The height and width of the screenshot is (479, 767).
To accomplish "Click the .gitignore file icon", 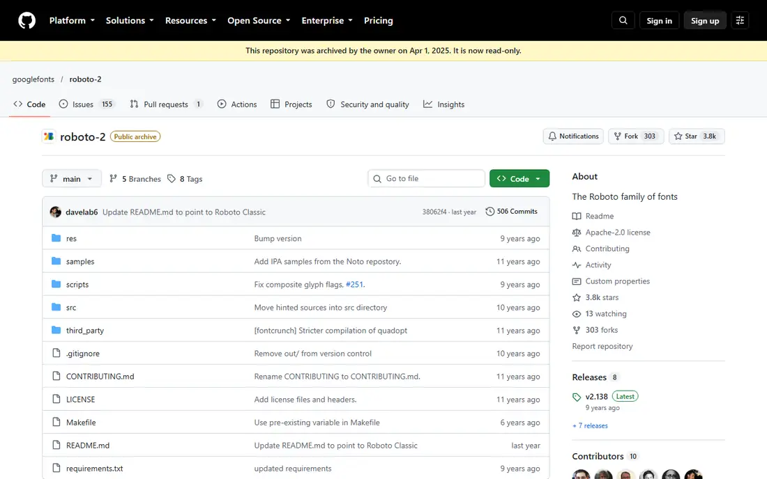I will pos(56,353).
